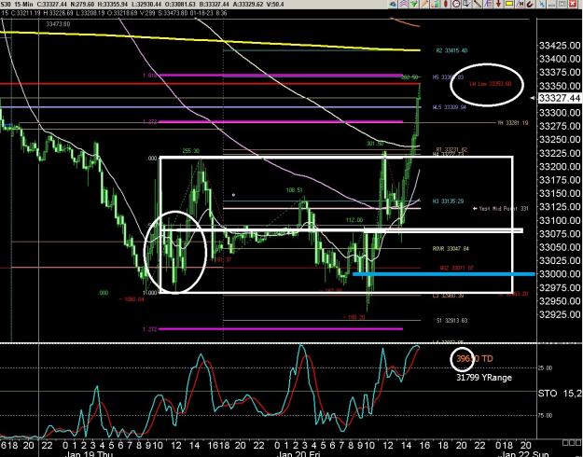The width and height of the screenshot is (583, 457).
Task: Click the Jan 22 Sun date label
Action: point(522,454)
